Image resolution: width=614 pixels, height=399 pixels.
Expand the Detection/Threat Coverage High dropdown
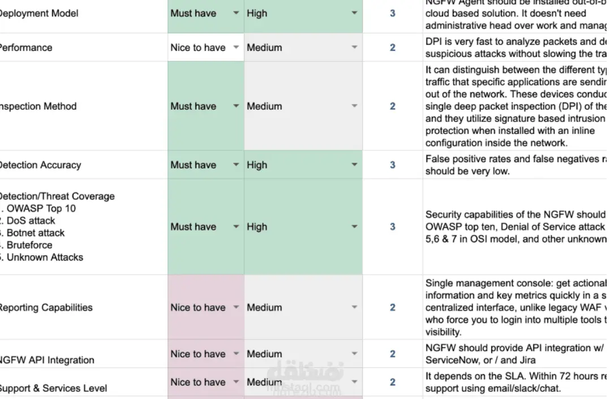(354, 227)
